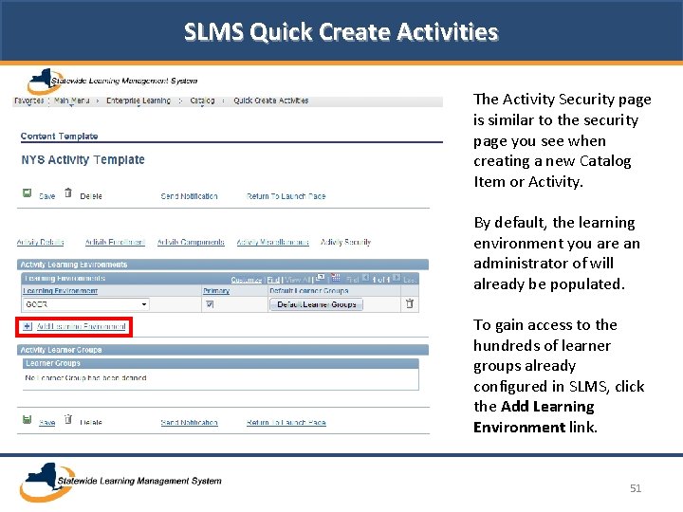Click the 'Default Learner Groups' column header
683x512 pixels.
point(309,290)
